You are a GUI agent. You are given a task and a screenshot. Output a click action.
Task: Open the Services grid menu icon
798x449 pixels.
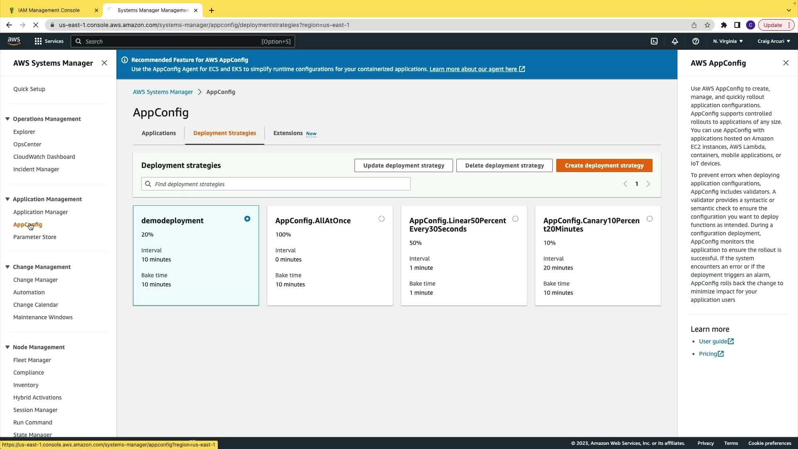(x=38, y=41)
